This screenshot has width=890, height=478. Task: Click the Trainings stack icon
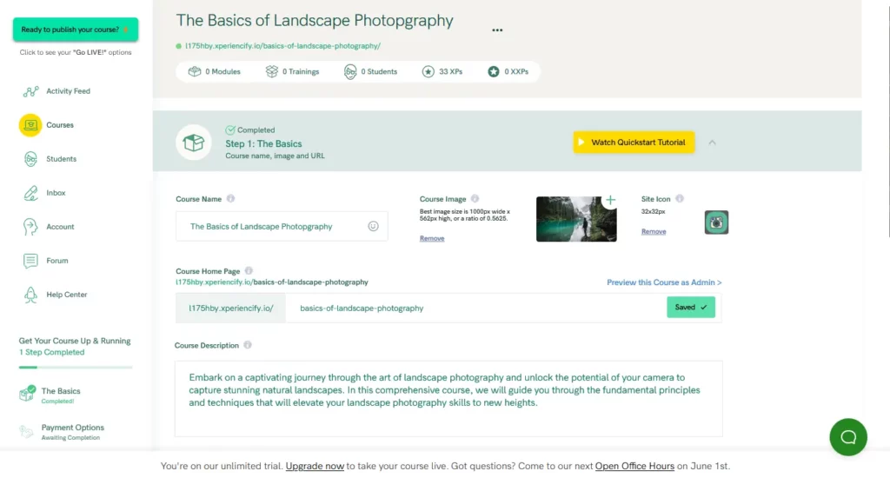(272, 71)
